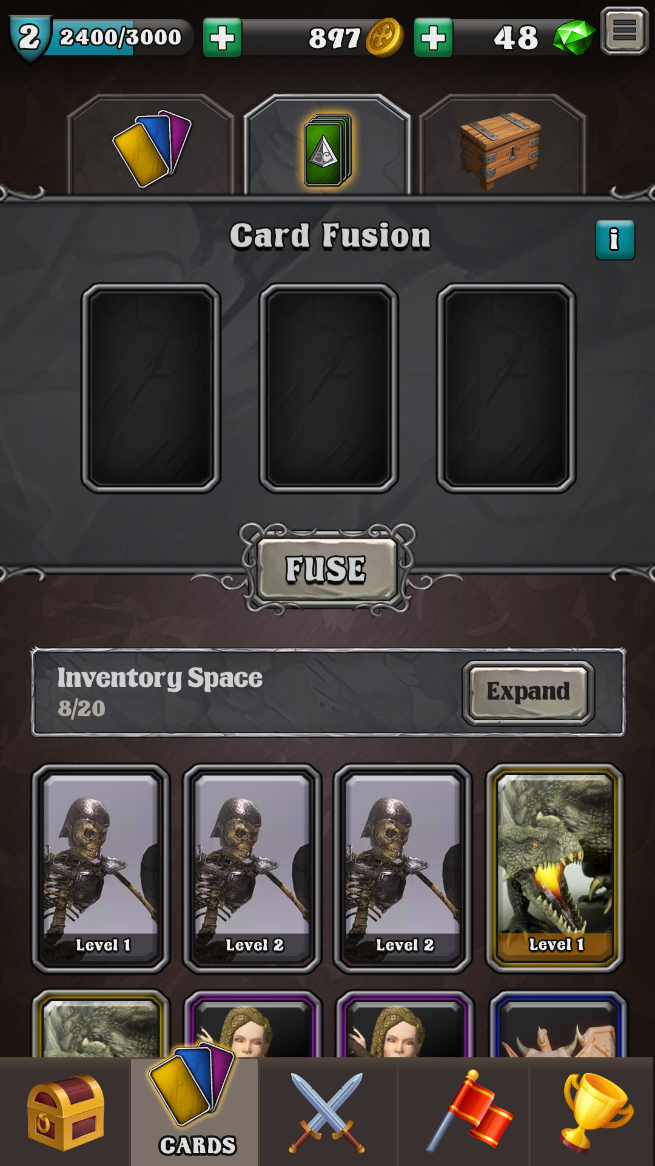The image size is (655, 1166).
Task: Select the Level 1 dragon card
Action: click(x=554, y=868)
